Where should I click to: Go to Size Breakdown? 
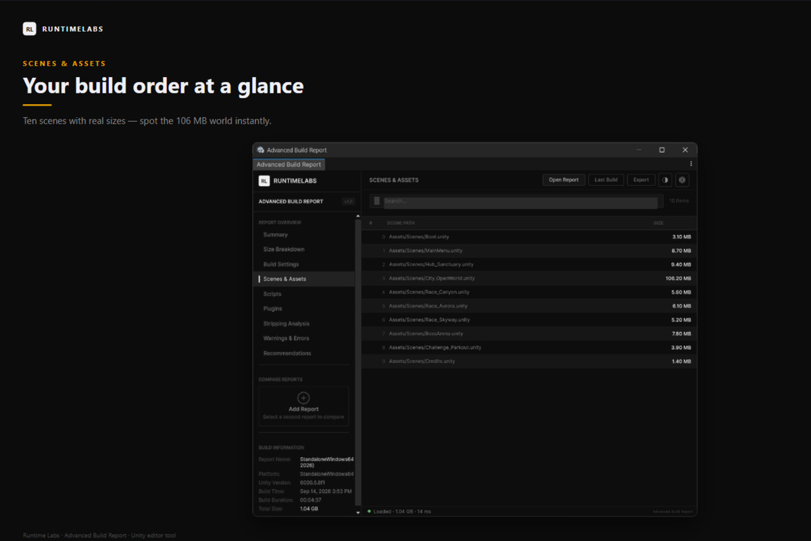tap(304, 250)
